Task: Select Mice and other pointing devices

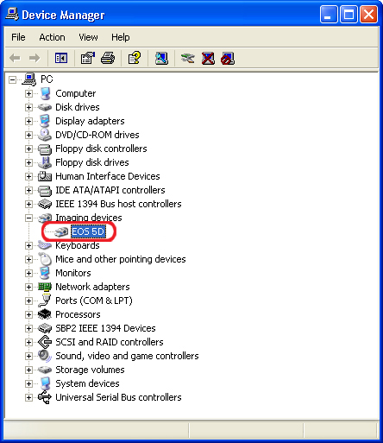Action: (x=121, y=259)
